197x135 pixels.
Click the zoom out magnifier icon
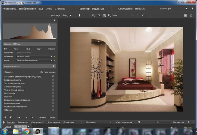[99, 15]
